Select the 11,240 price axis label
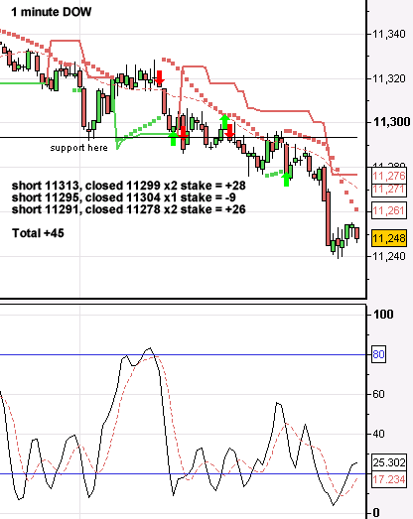The image size is (413, 519). [x=389, y=256]
